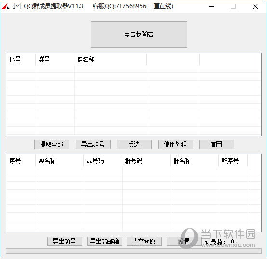
Task: Close the QQ群成员提取器 window
Action: pos(255,6)
